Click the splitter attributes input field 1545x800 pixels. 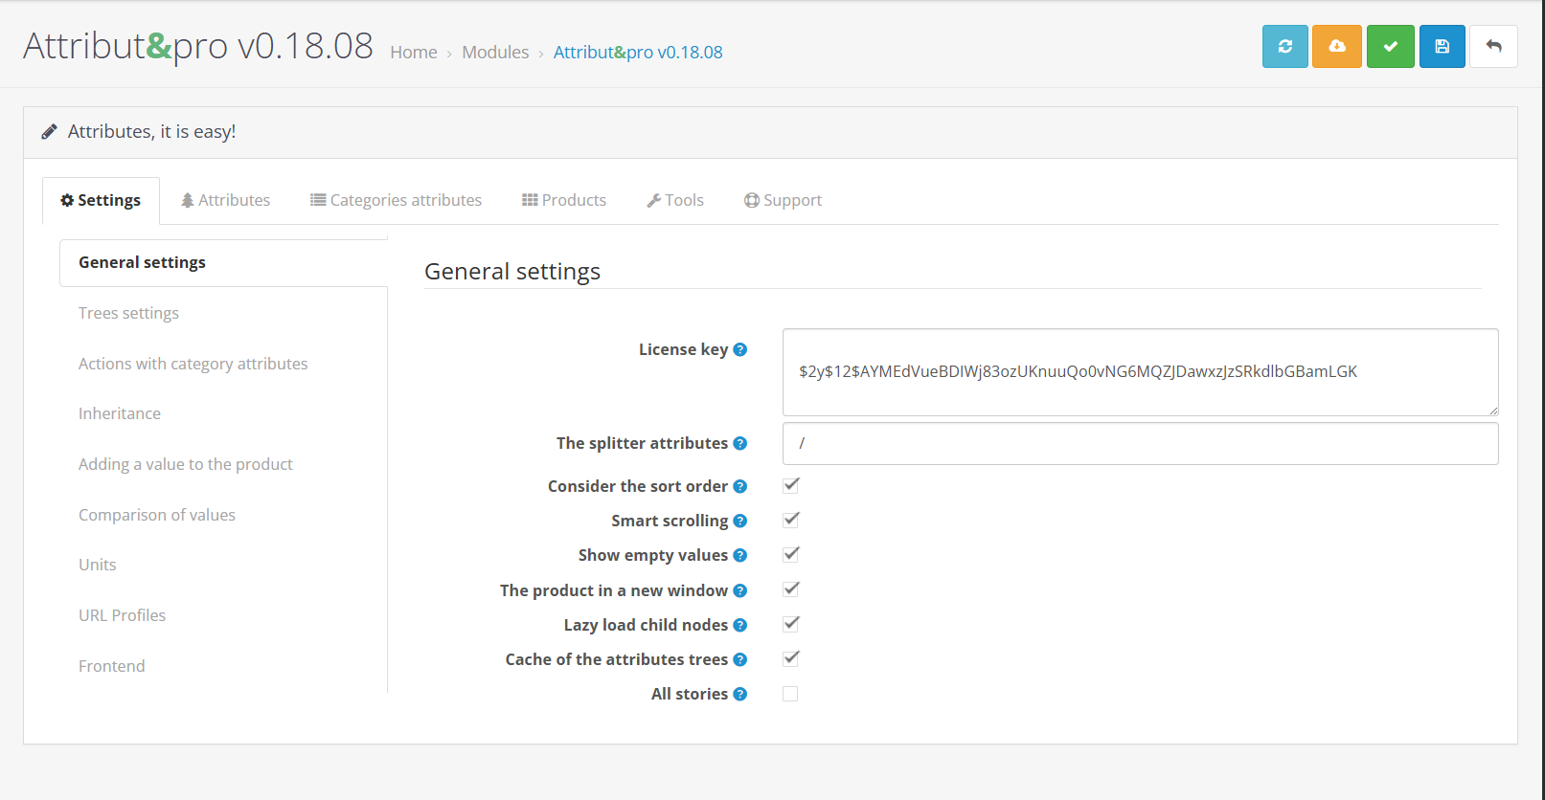point(1140,444)
